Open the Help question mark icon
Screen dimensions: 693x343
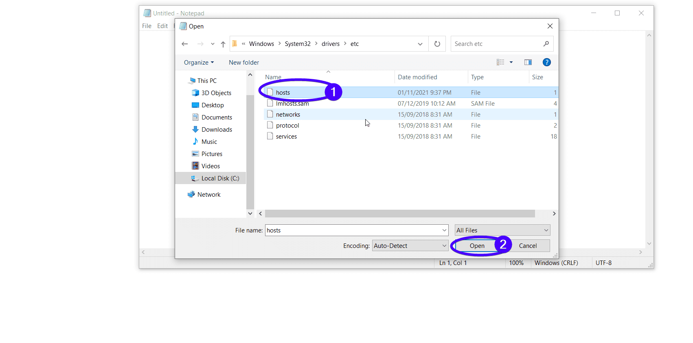(547, 62)
